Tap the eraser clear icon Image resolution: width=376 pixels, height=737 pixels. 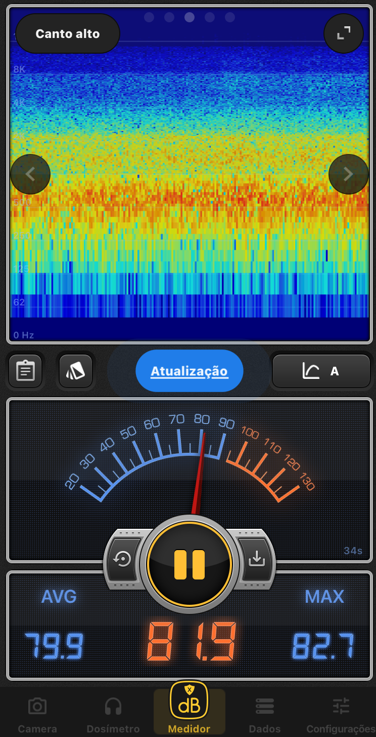(76, 371)
